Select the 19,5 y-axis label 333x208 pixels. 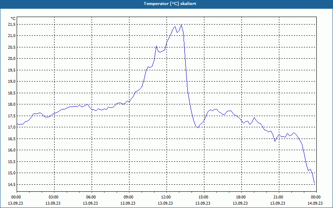coord(12,70)
